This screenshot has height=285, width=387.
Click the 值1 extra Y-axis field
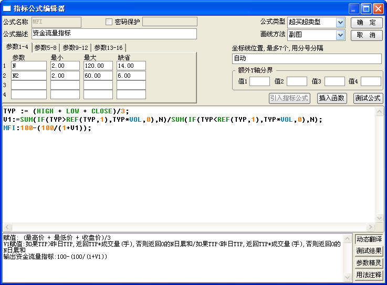(x=259, y=81)
